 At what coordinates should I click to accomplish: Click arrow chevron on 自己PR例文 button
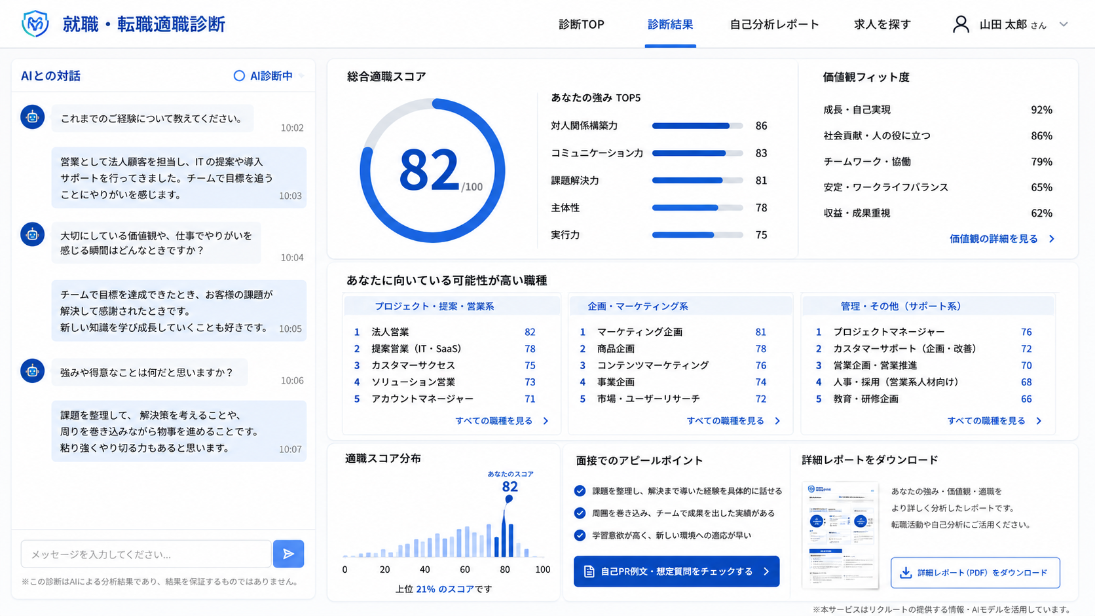pyautogui.click(x=766, y=571)
